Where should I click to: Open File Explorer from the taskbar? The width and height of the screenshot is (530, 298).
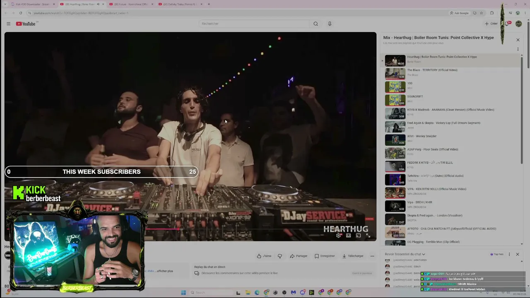[x=248, y=293]
